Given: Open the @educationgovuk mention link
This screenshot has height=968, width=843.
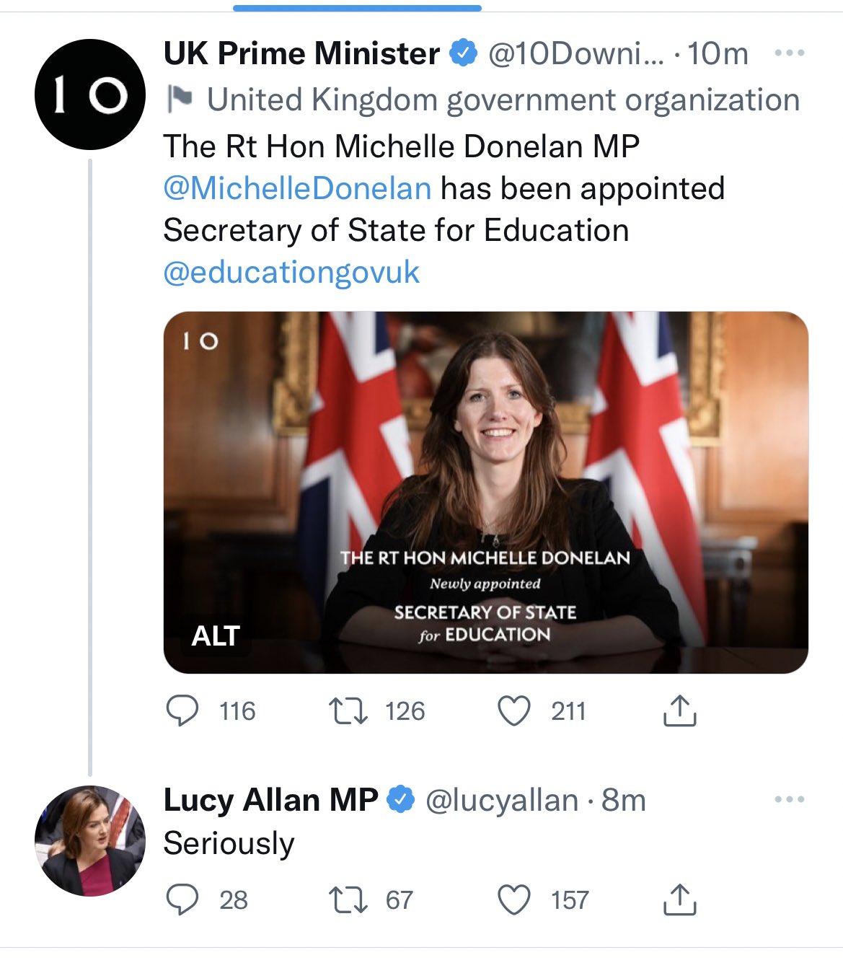Looking at the screenshot, I should 291,273.
